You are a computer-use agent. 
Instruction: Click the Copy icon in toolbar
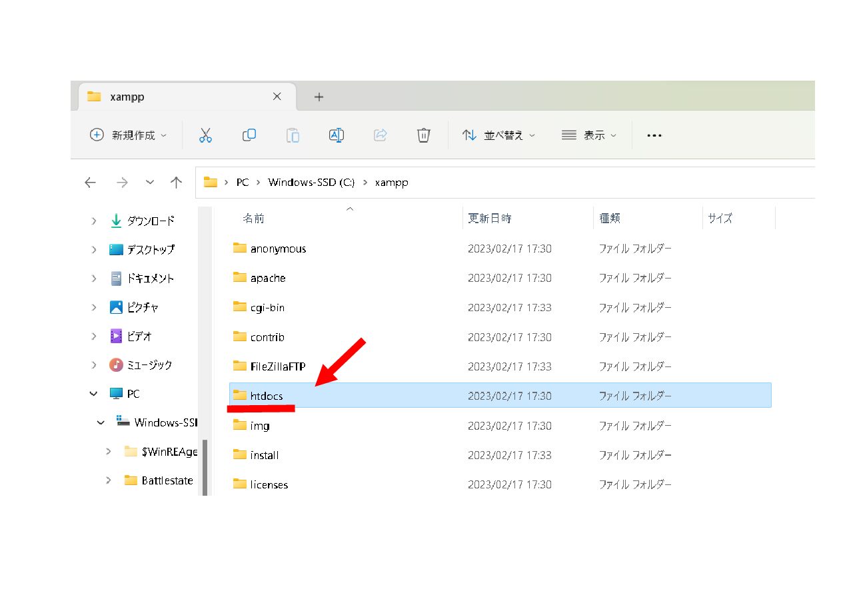[x=249, y=135]
